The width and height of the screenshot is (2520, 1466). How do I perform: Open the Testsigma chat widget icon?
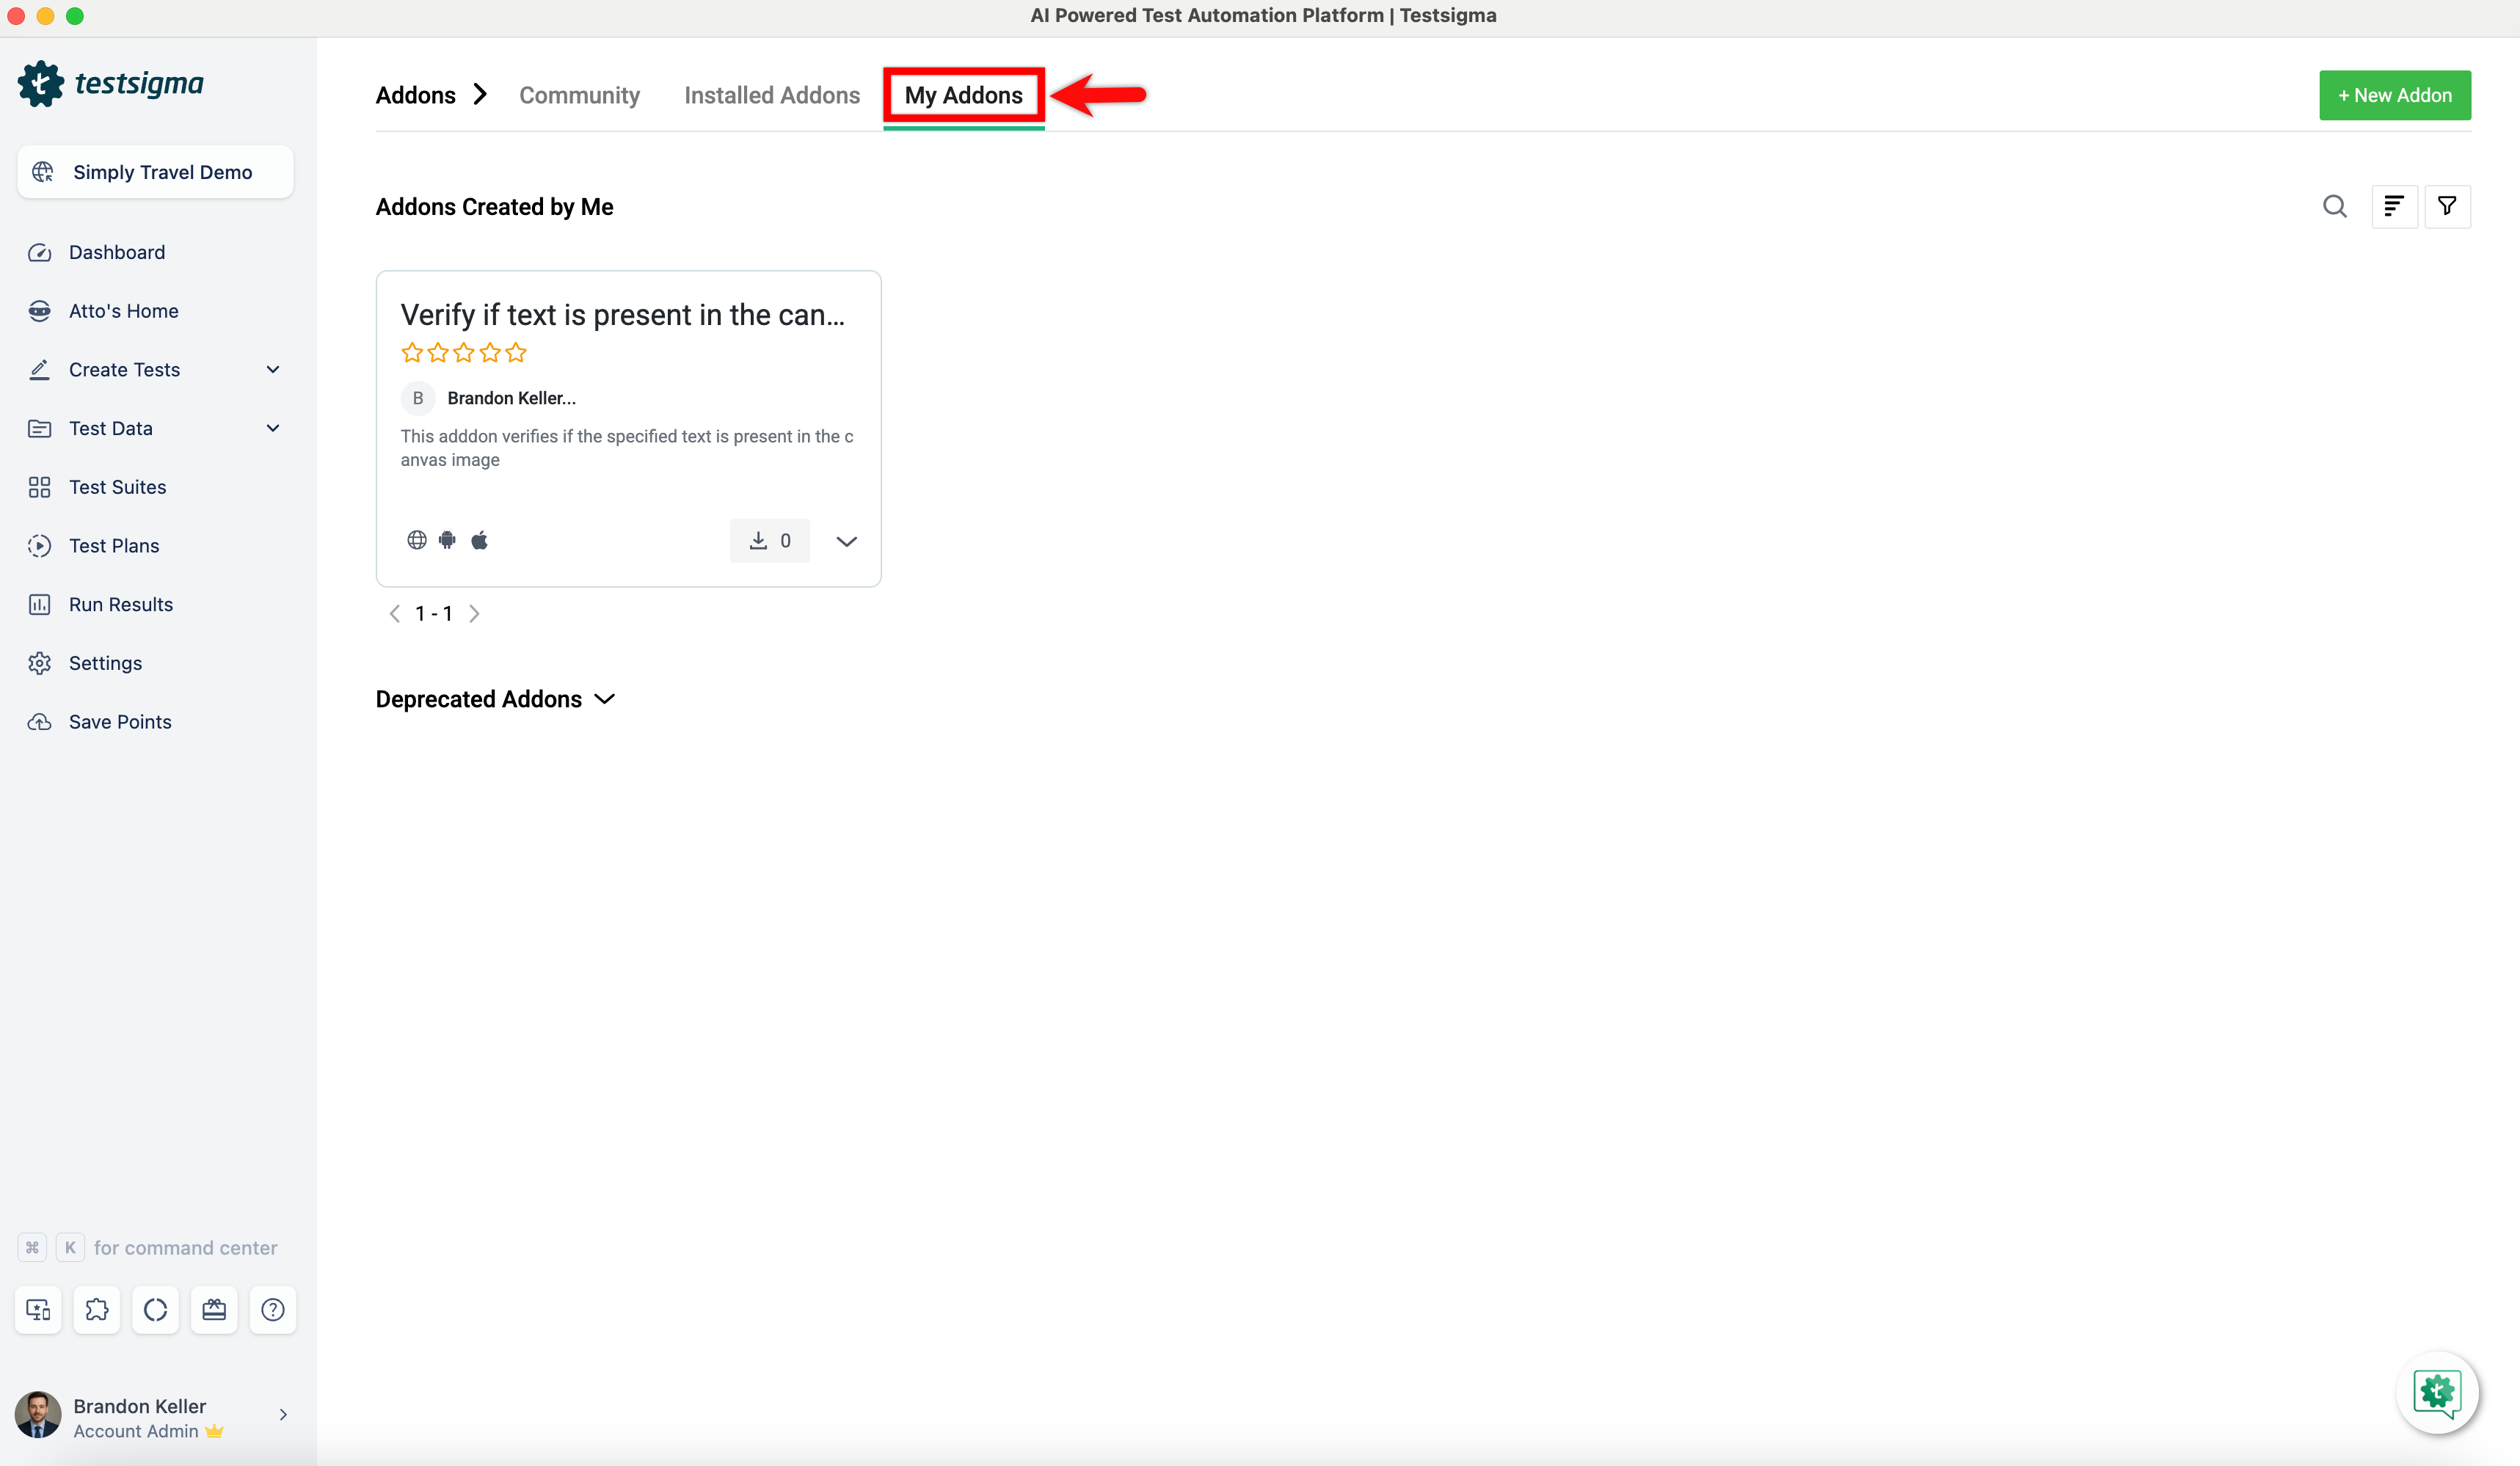click(x=2437, y=1392)
